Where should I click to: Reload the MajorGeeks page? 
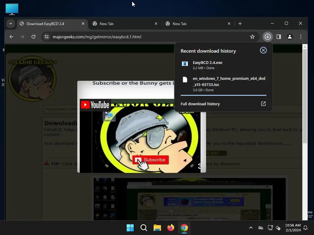33,37
